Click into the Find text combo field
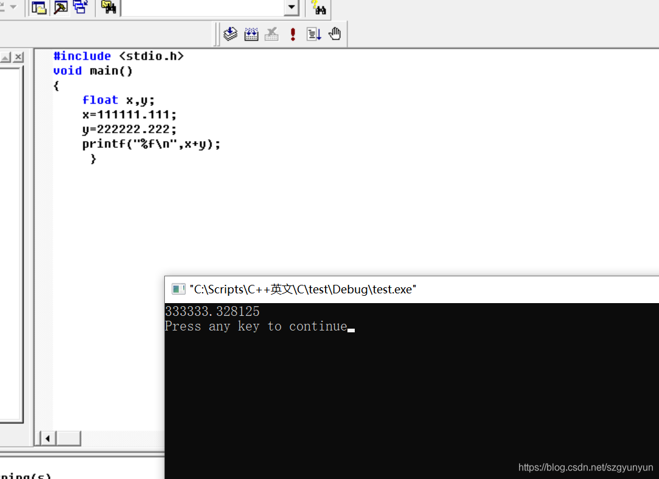The height and width of the screenshot is (479, 659). pos(203,7)
